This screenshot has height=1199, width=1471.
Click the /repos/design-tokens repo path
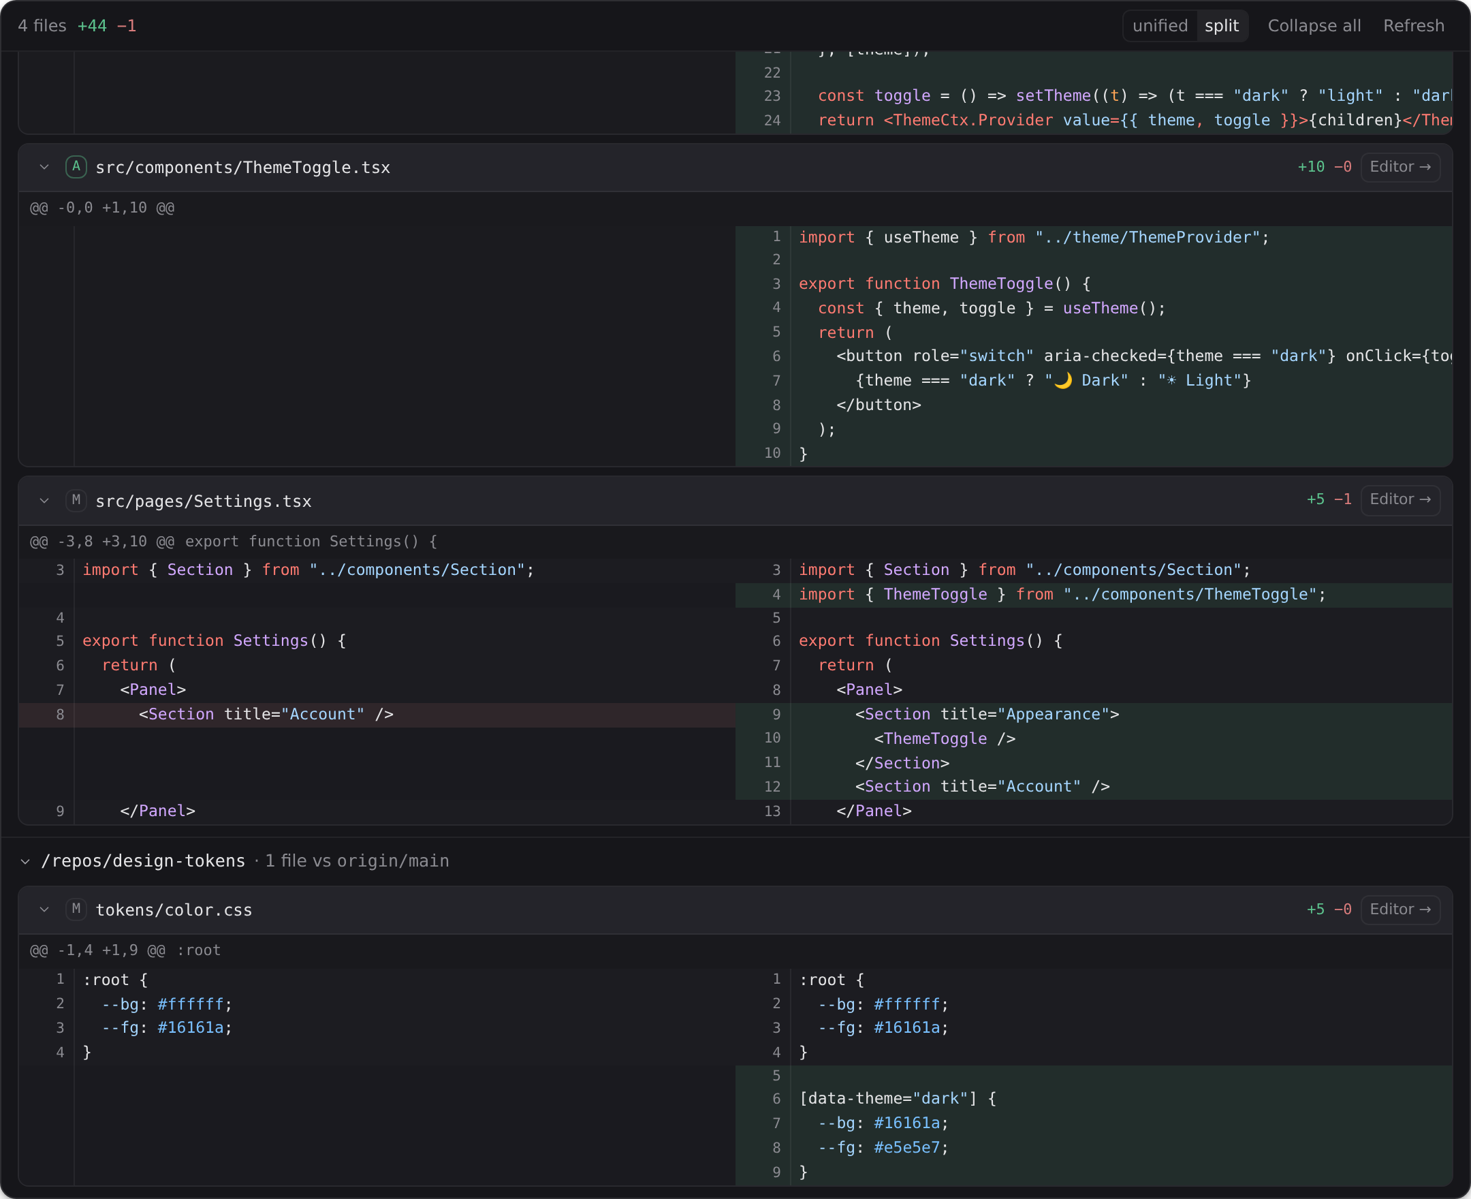pos(143,861)
